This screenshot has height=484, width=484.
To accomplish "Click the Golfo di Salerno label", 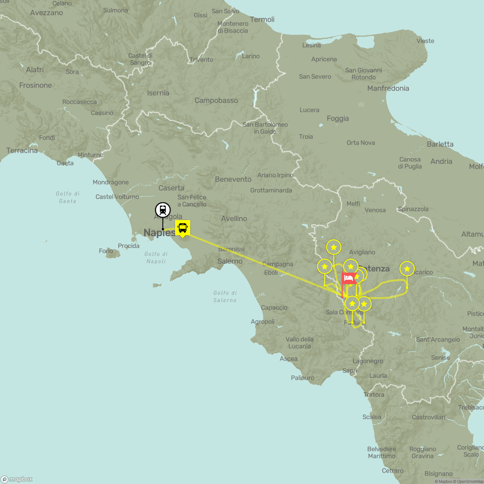I will [x=225, y=296].
